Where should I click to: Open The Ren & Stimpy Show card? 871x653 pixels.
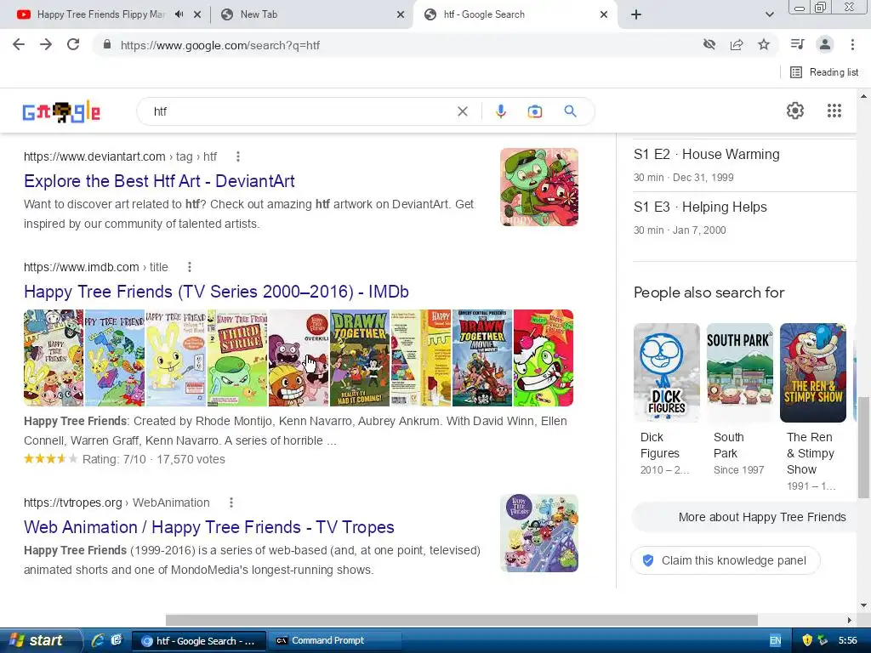pos(812,408)
